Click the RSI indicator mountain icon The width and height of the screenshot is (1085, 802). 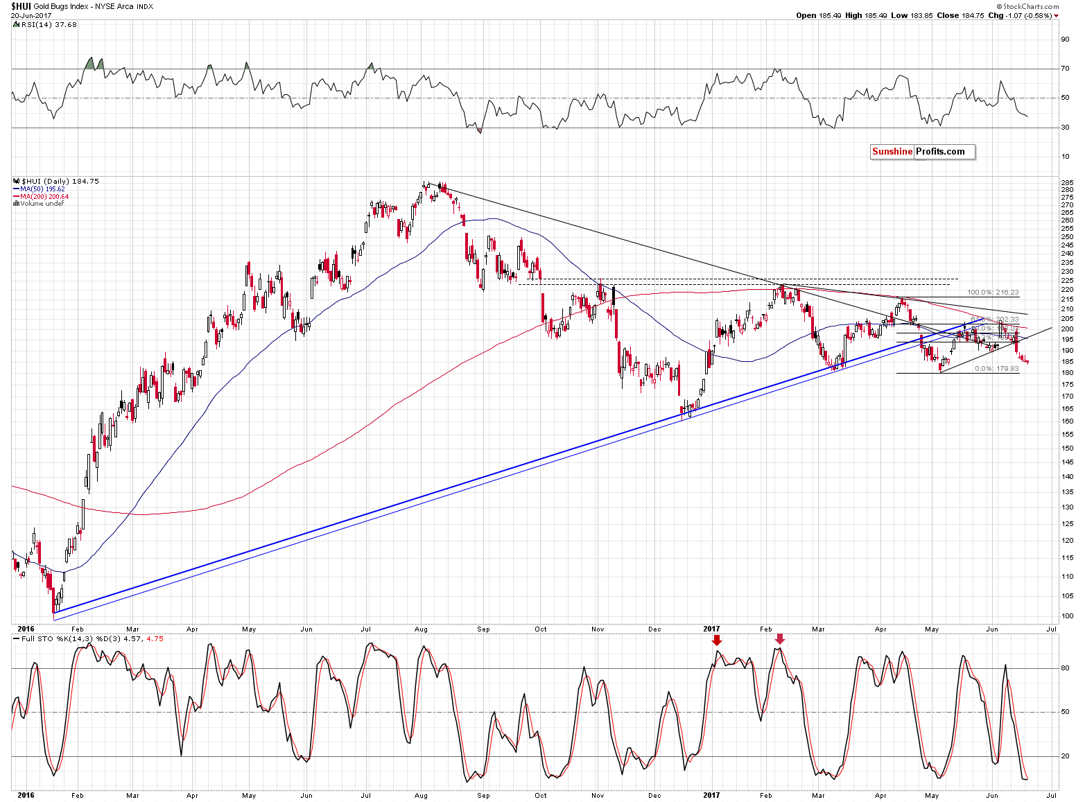tap(17, 24)
